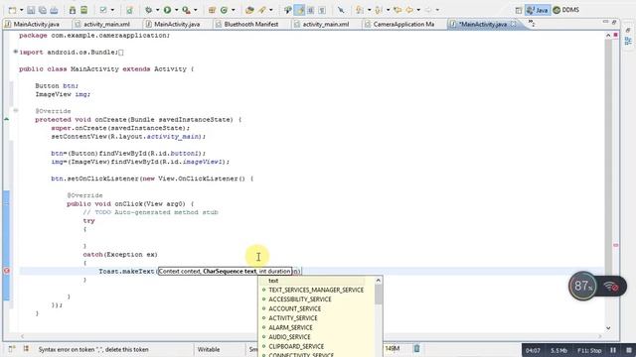Open the Android Virtual Device Manager icon
This screenshot has height=357, width=636.
coord(83,10)
